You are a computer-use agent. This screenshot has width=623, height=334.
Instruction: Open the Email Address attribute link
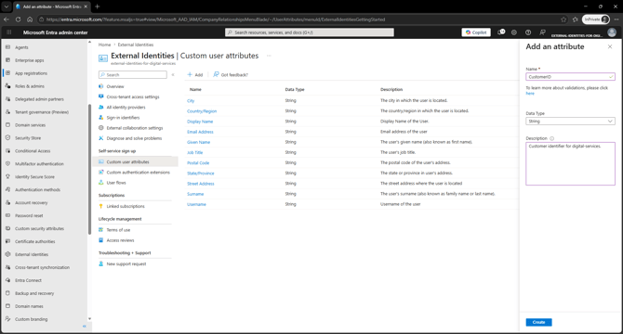tap(200, 132)
